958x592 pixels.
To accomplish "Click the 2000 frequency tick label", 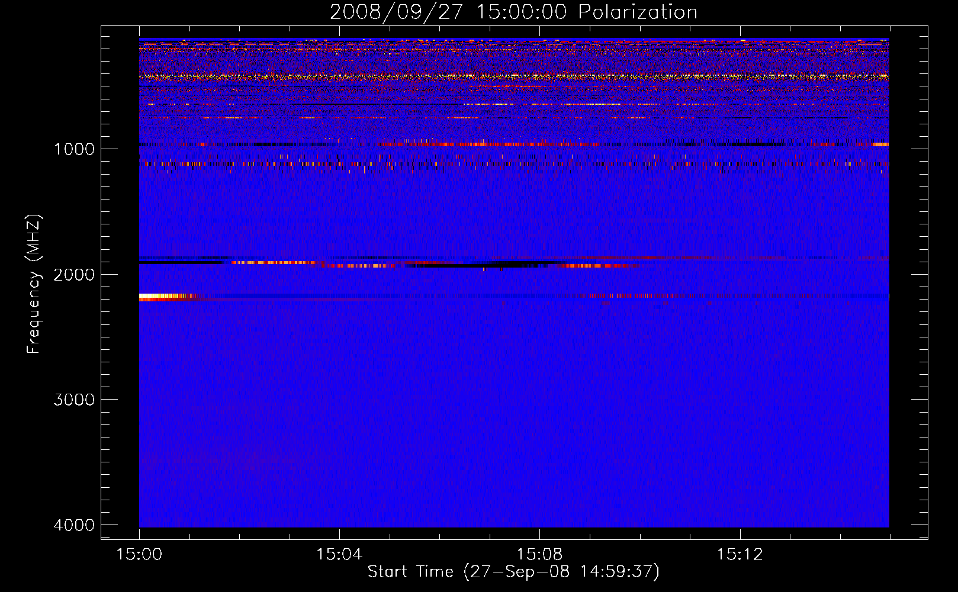I will pos(74,275).
